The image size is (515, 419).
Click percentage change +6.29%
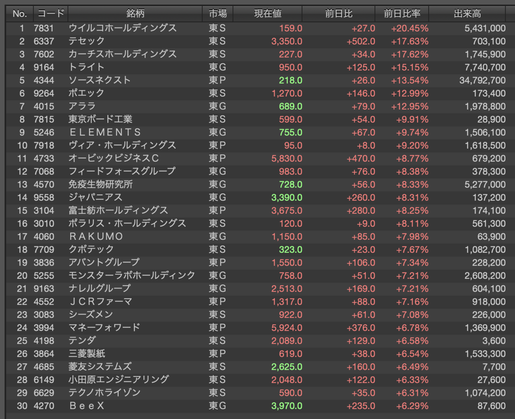coord(412,405)
